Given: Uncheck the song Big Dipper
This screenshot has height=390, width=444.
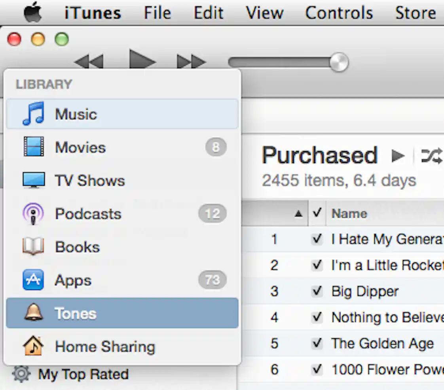Looking at the screenshot, I should 317,291.
